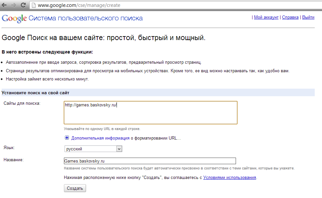Reload the page with the refresh icon
322x198 pixels.
coord(23,5)
